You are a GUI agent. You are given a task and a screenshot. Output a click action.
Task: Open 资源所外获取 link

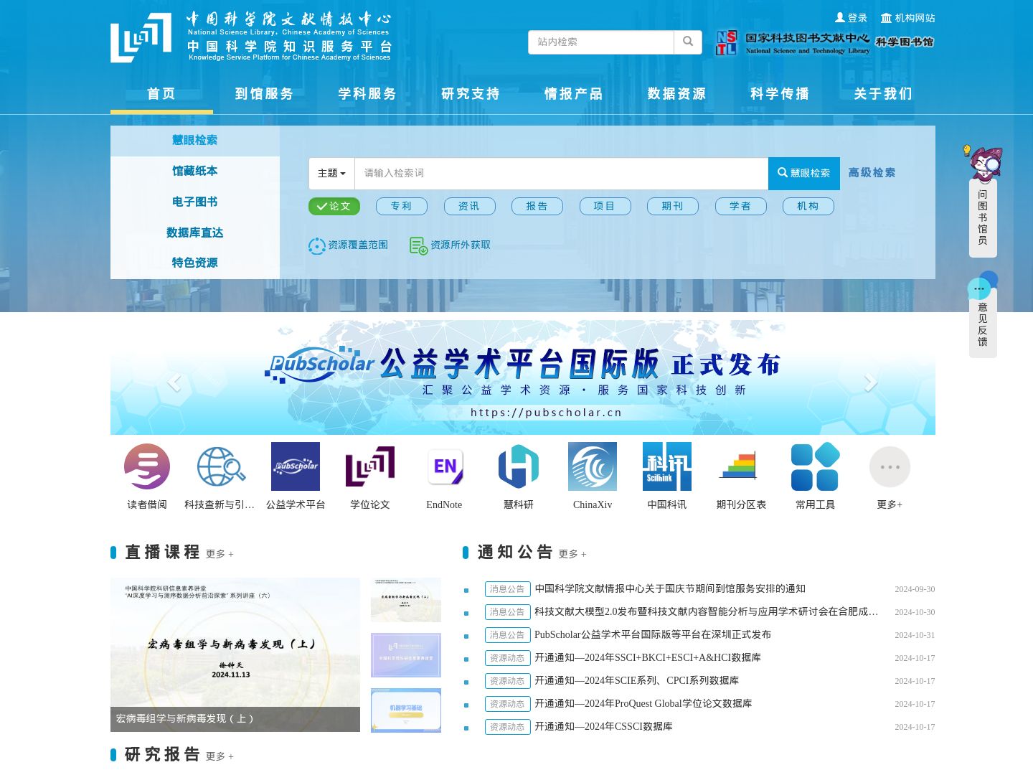pyautogui.click(x=450, y=245)
